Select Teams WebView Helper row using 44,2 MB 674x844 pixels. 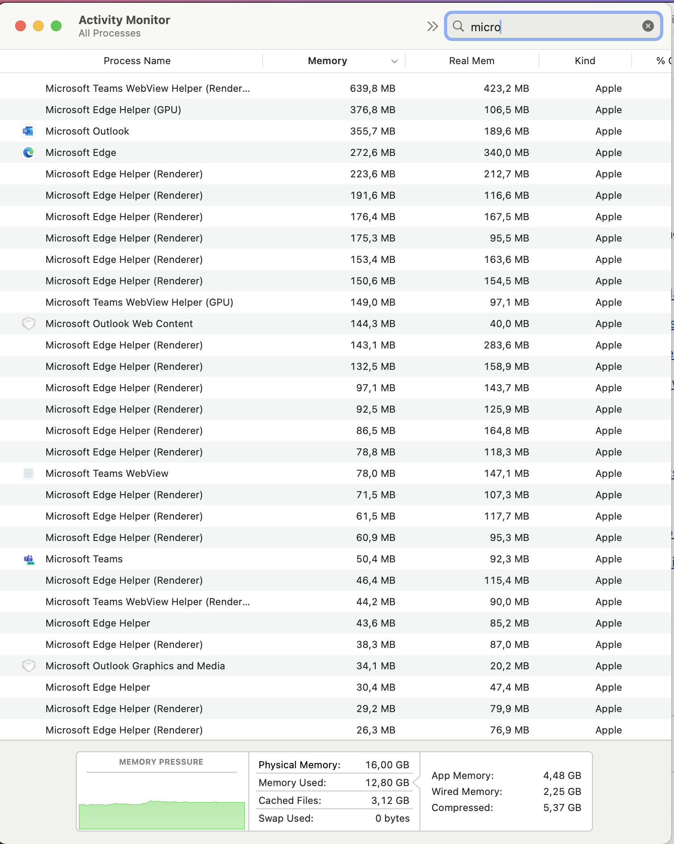click(336, 602)
